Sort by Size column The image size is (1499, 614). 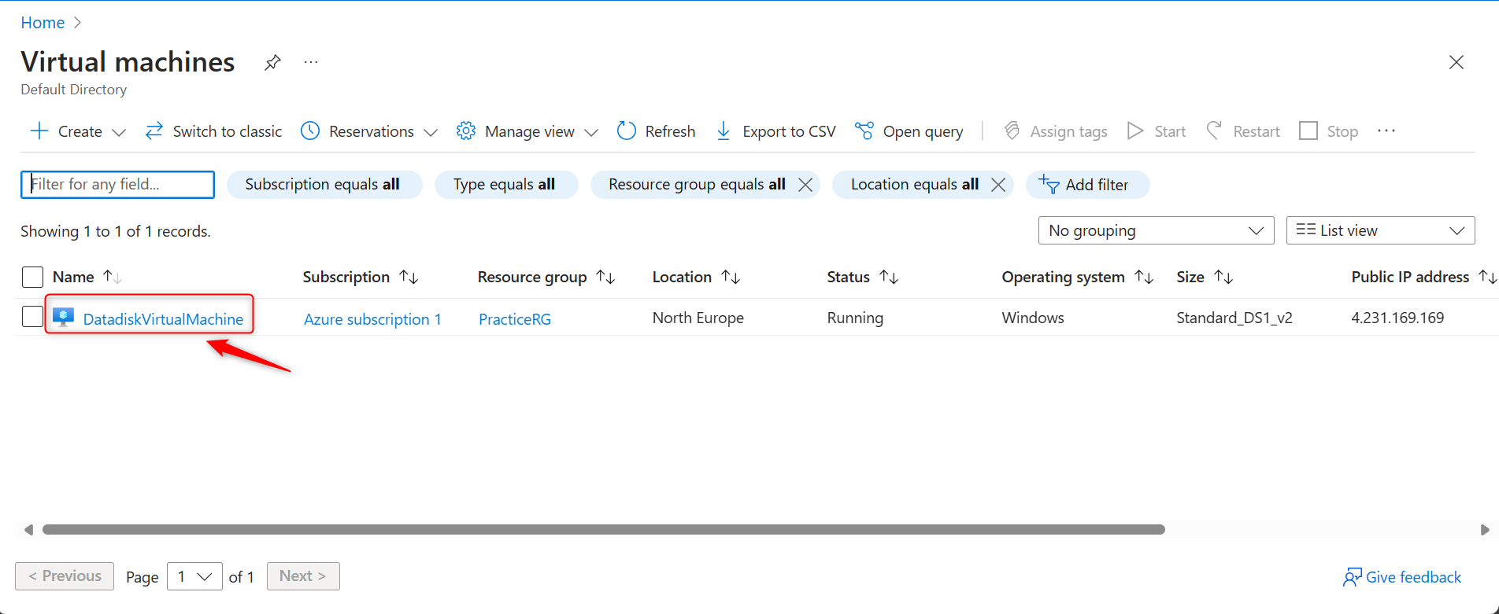(1205, 277)
